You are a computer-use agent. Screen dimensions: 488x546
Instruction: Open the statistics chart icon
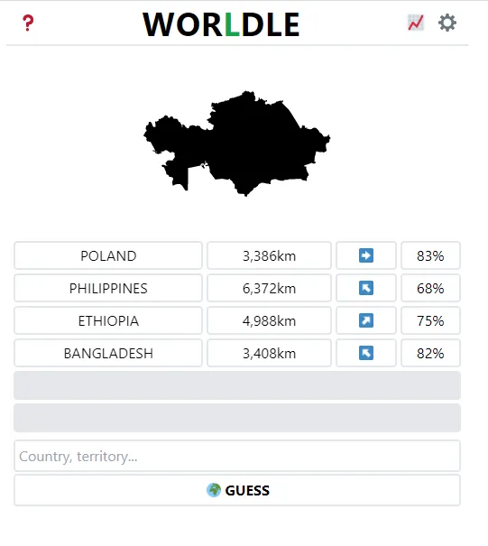416,23
